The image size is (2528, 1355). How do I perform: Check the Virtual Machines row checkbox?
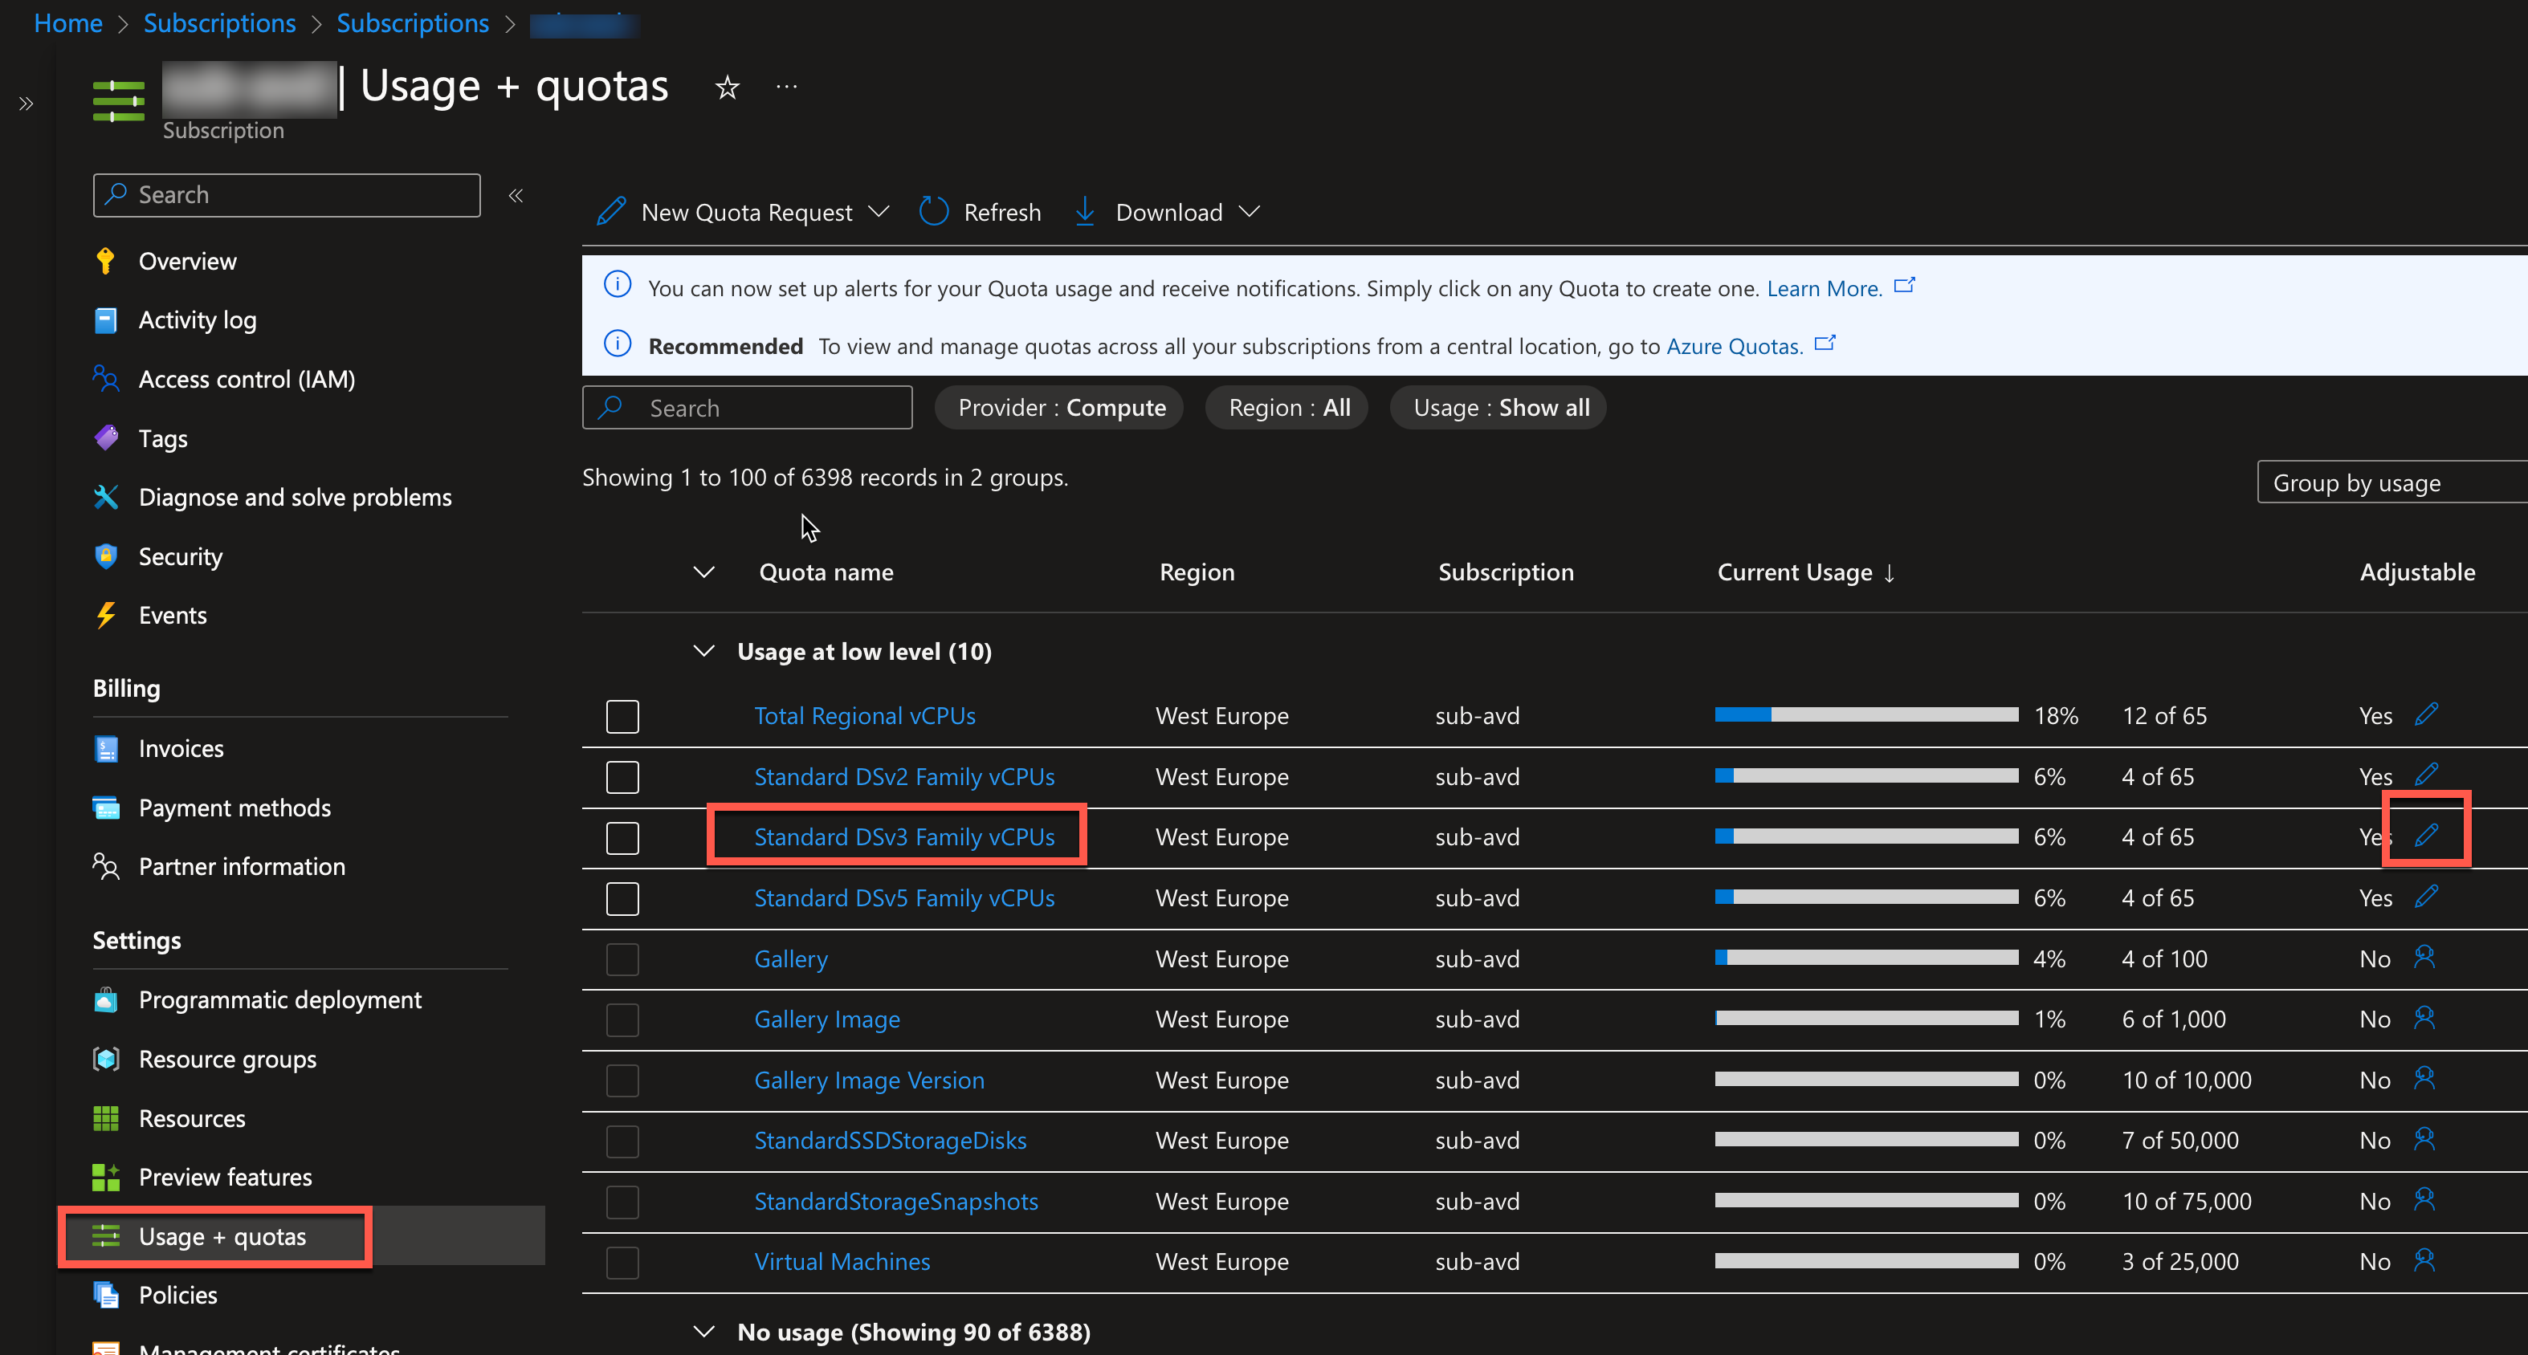(x=622, y=1263)
